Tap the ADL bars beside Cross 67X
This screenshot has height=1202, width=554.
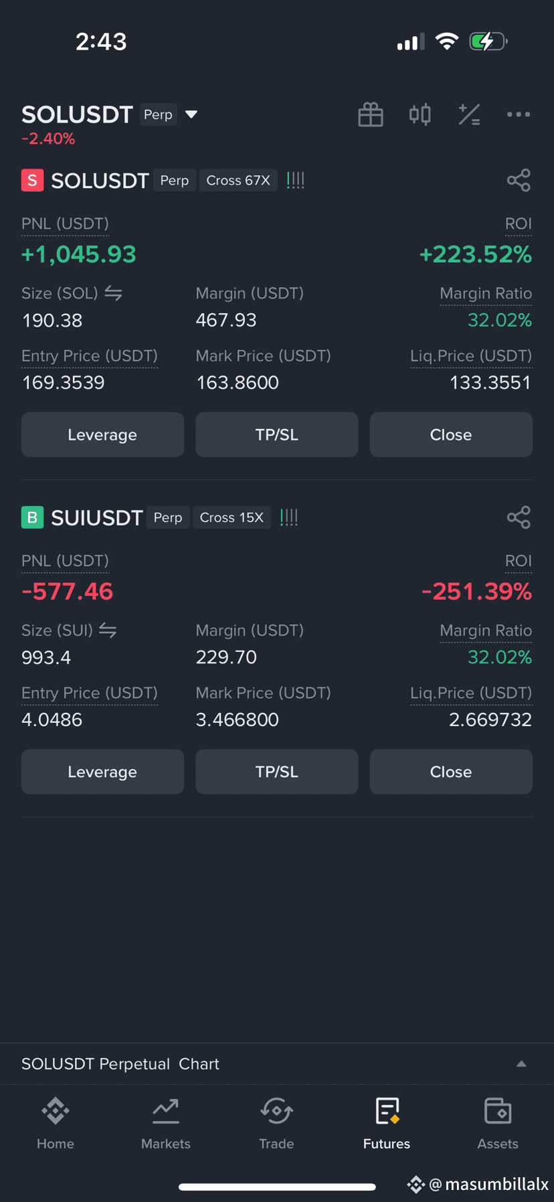(x=296, y=180)
